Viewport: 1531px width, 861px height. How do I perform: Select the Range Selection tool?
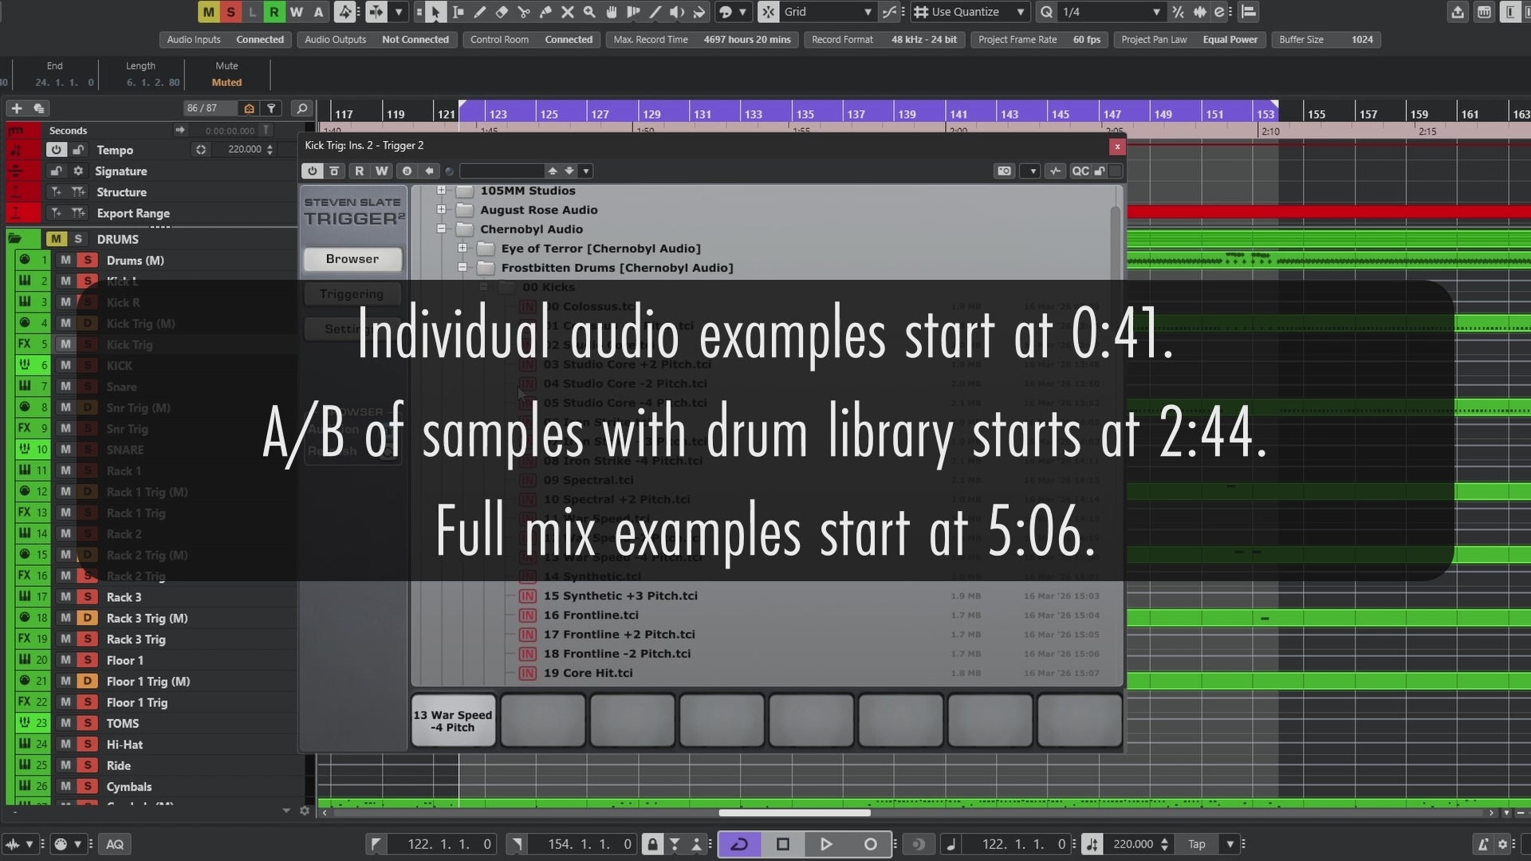pos(458,12)
